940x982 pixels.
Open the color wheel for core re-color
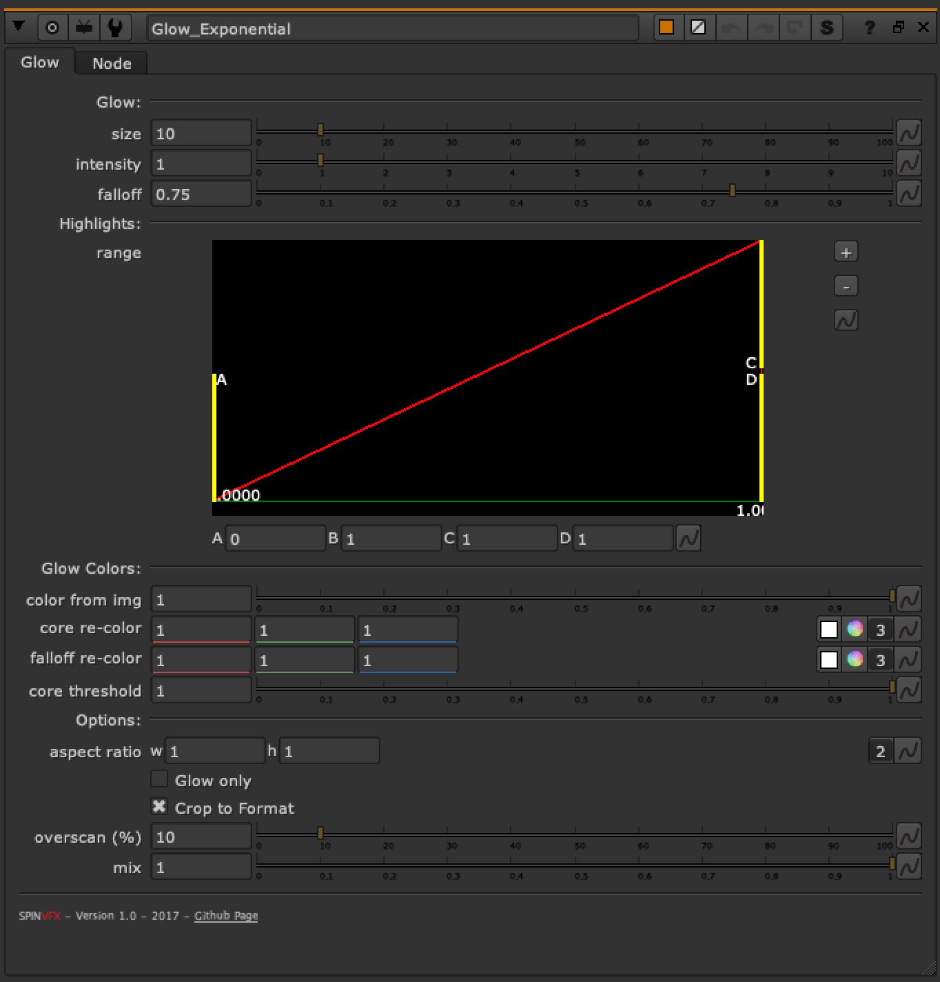click(855, 629)
